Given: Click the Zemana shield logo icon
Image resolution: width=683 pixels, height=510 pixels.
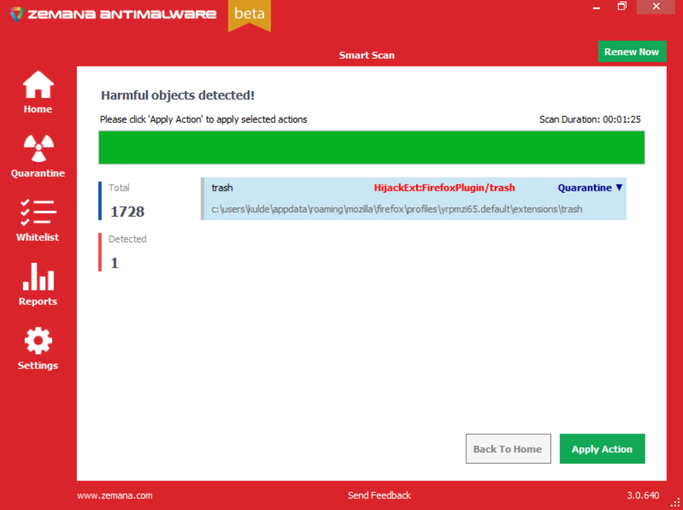Looking at the screenshot, I should [17, 14].
